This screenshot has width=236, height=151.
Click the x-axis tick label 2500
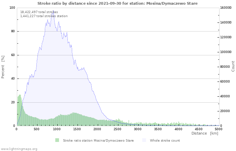[x=117, y=129]
